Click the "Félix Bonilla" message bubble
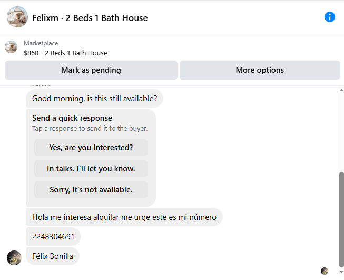This screenshot has width=344, height=280. coord(53,256)
